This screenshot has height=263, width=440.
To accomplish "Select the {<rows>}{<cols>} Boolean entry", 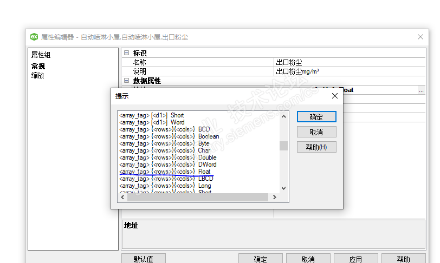I will pyautogui.click(x=169, y=136).
